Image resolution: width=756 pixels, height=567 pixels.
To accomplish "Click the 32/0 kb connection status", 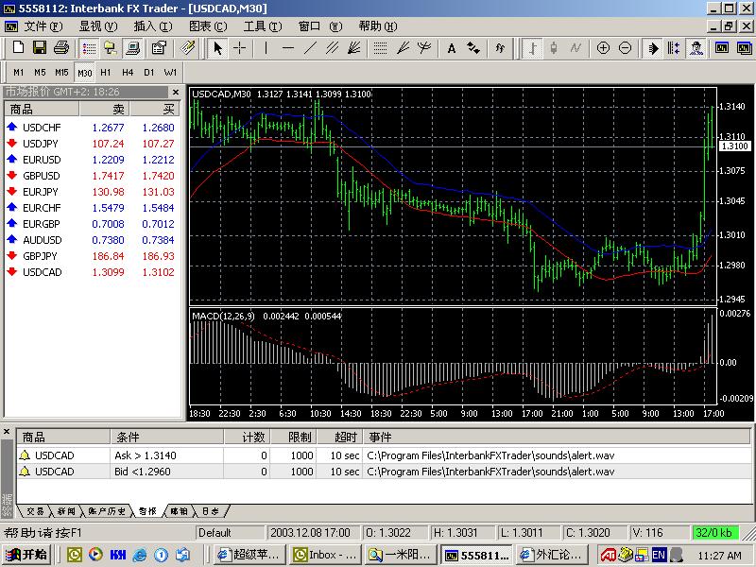I will [x=714, y=533].
